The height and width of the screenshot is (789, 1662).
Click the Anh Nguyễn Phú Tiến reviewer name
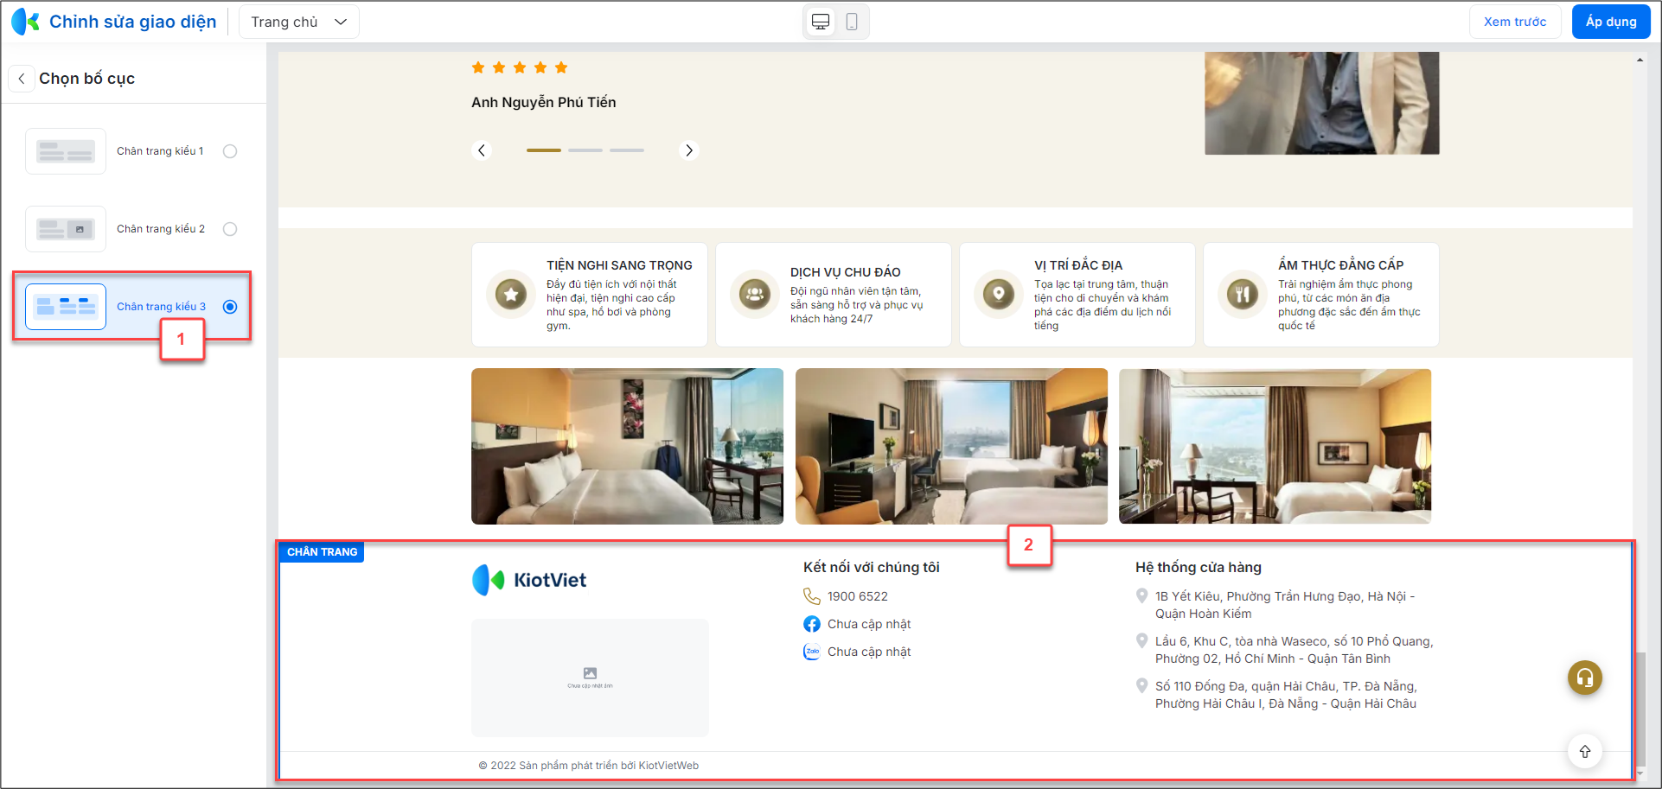pos(544,102)
